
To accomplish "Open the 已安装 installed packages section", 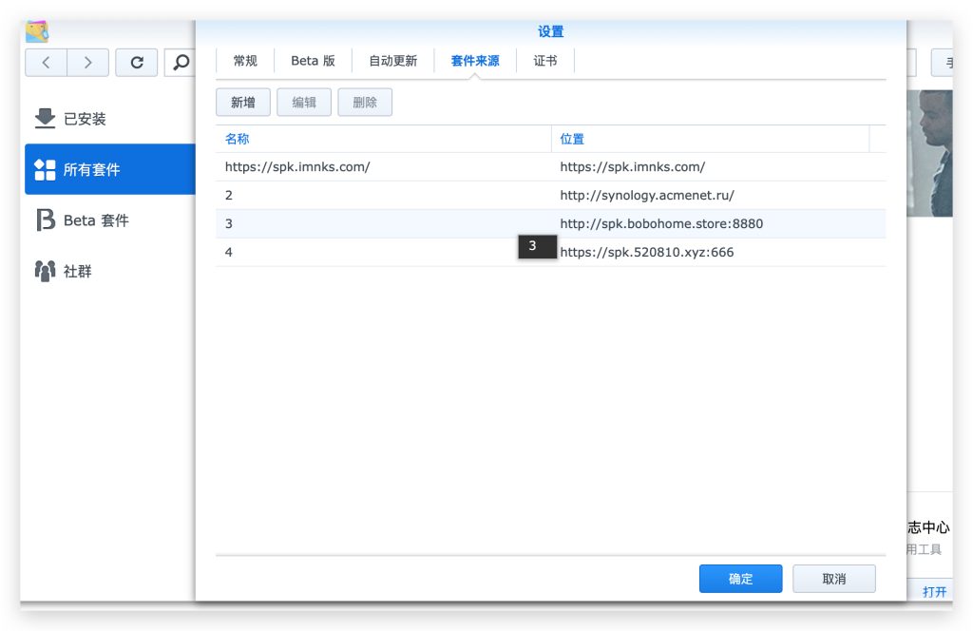I will click(110, 119).
